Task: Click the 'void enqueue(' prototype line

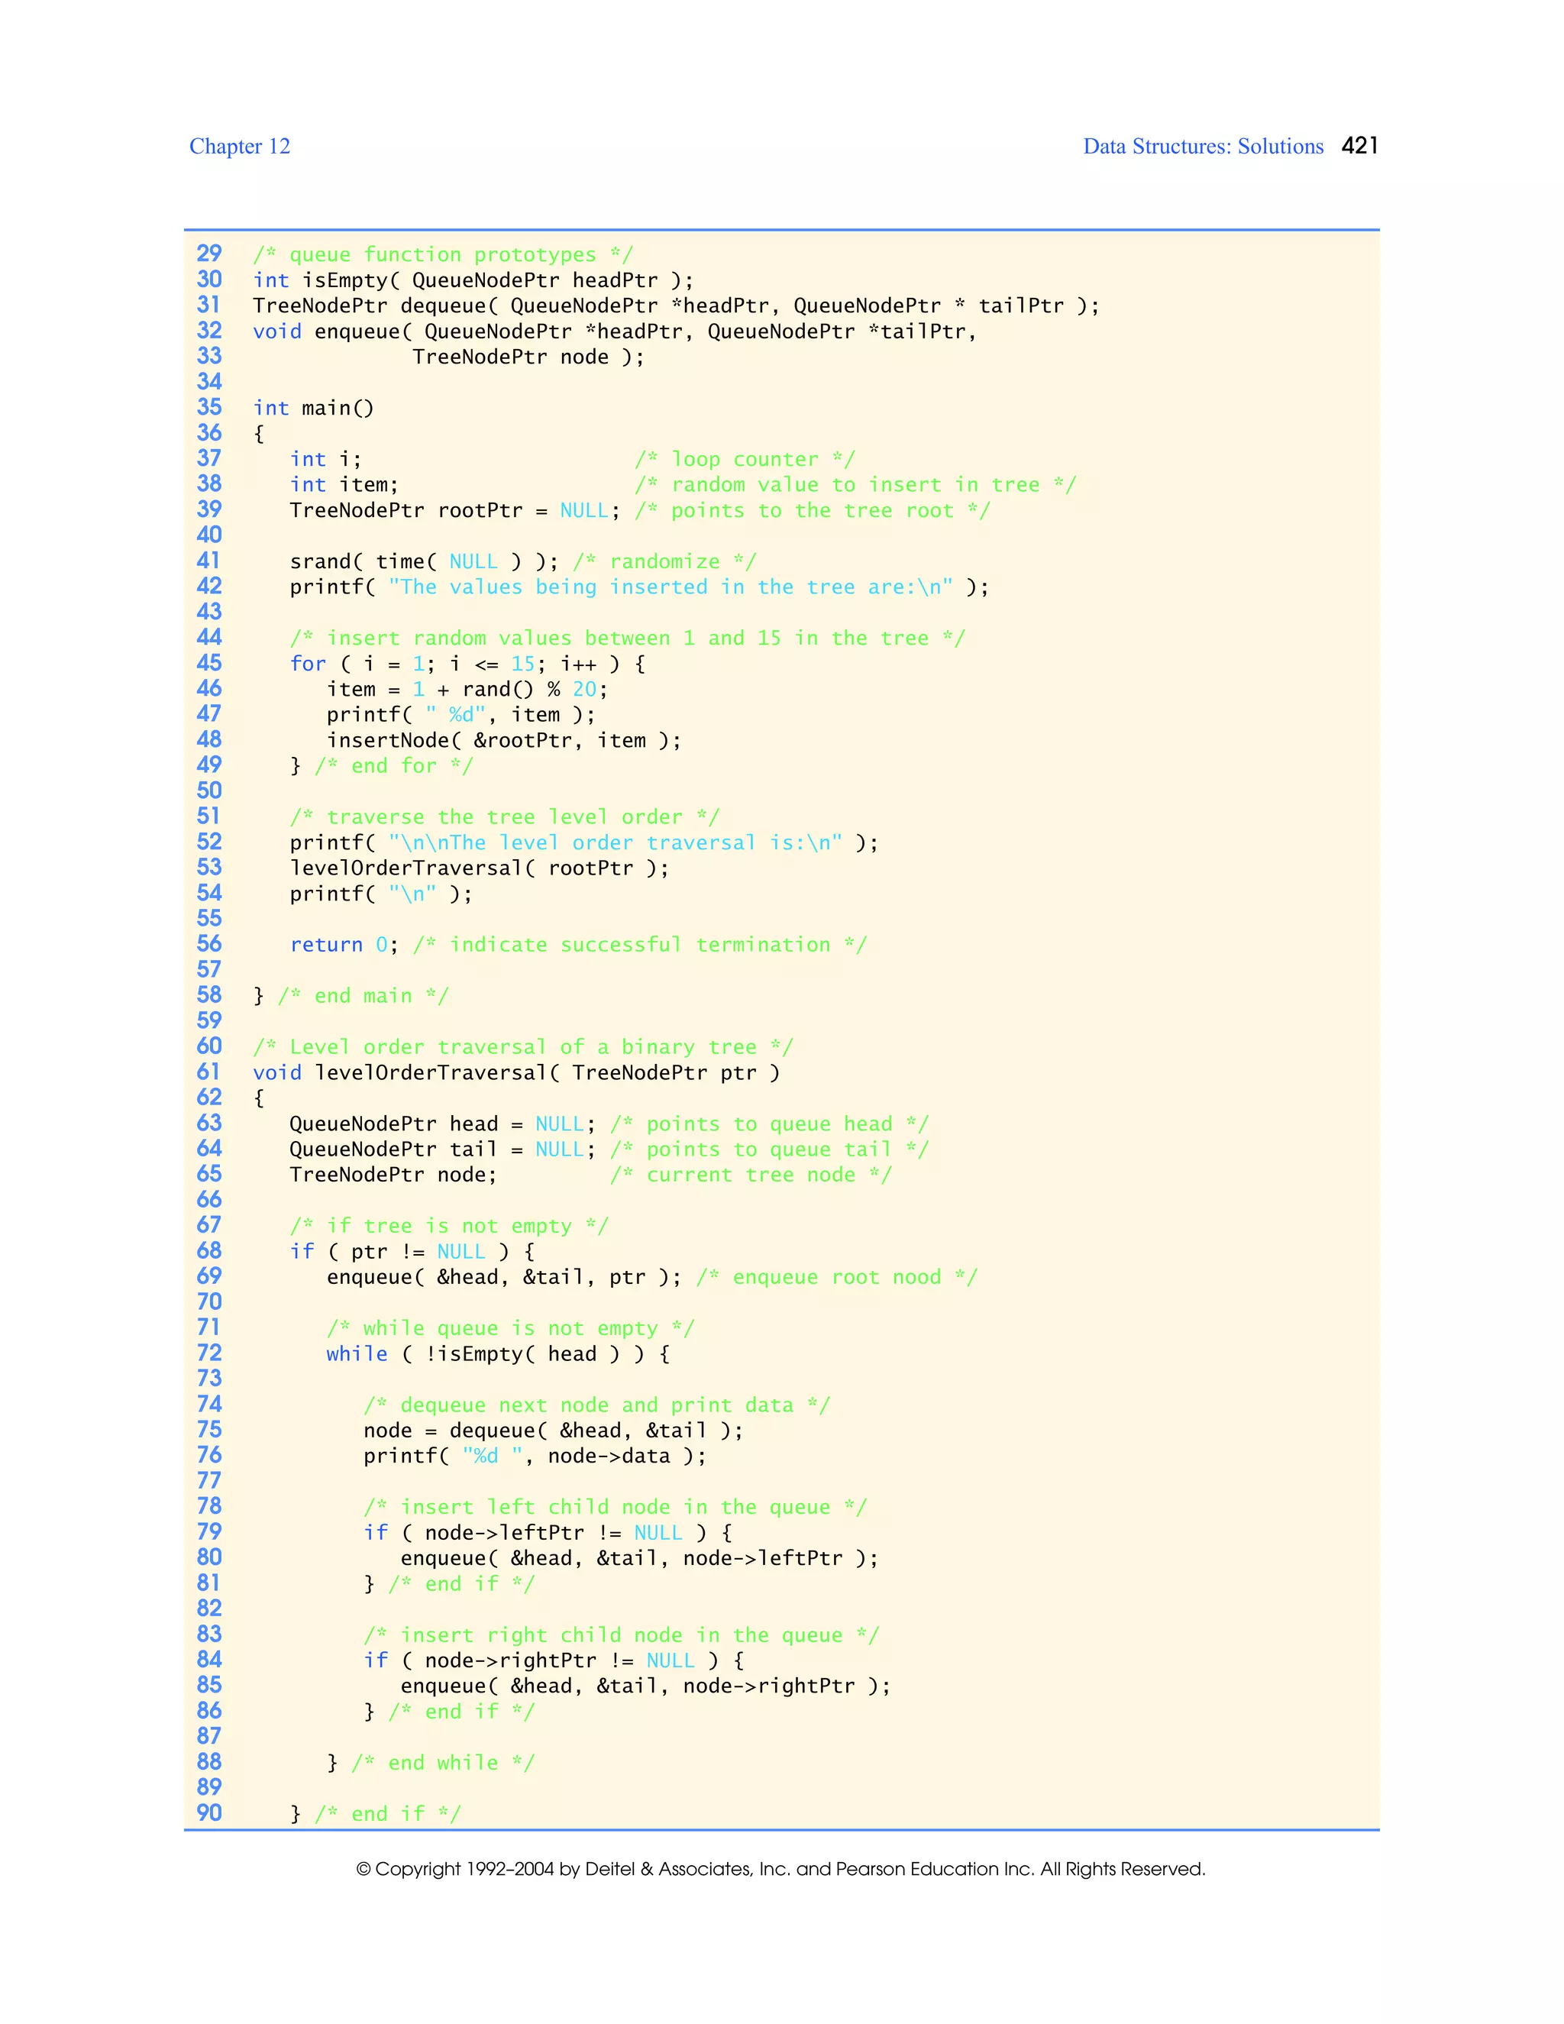Action: point(614,331)
